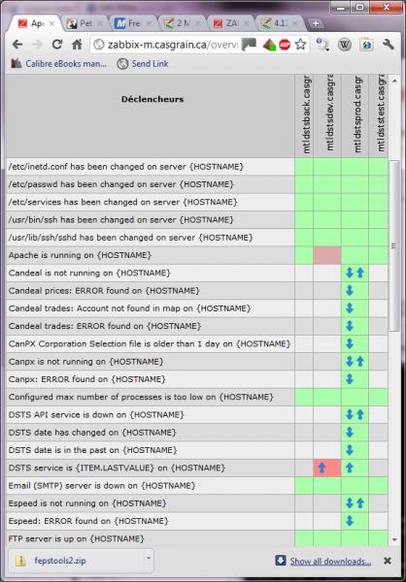
Task: Click /usr/bin/ssh has been changed row text
Action: 120,220
